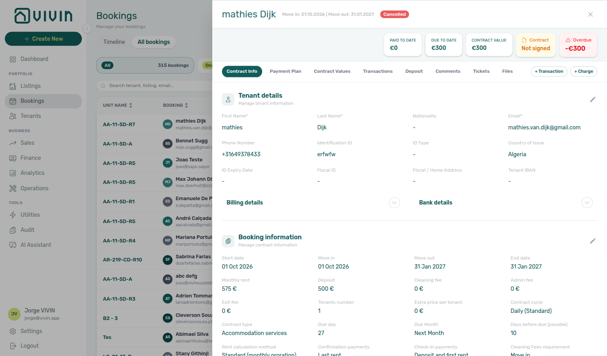Click the Cancelled status badge
The height and width of the screenshot is (356, 607).
coord(394,14)
